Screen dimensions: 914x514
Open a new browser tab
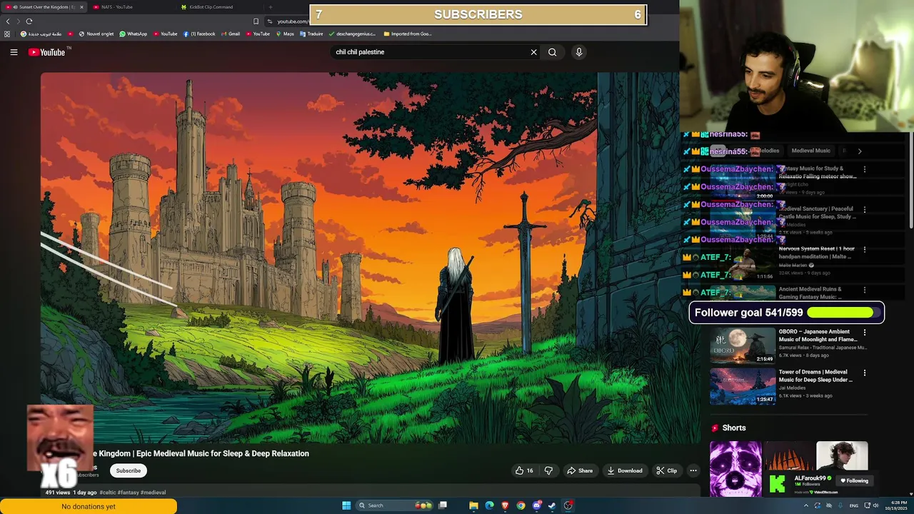click(x=270, y=7)
